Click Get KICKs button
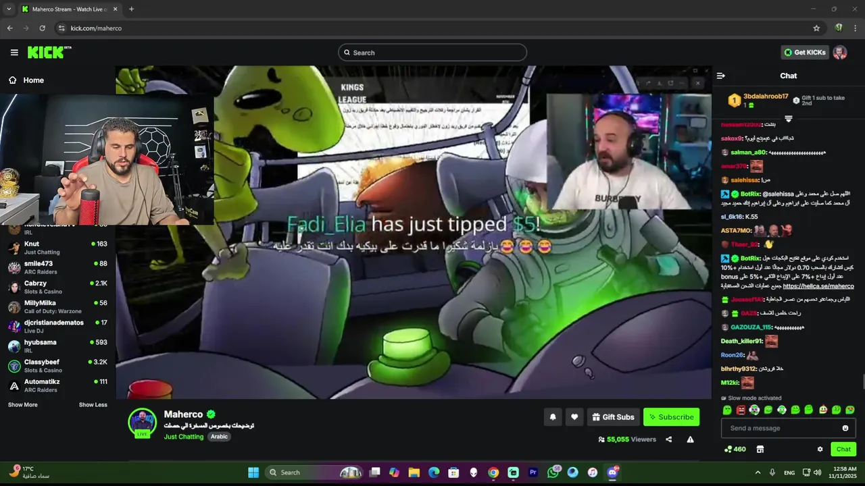The image size is (865, 486). (x=805, y=53)
